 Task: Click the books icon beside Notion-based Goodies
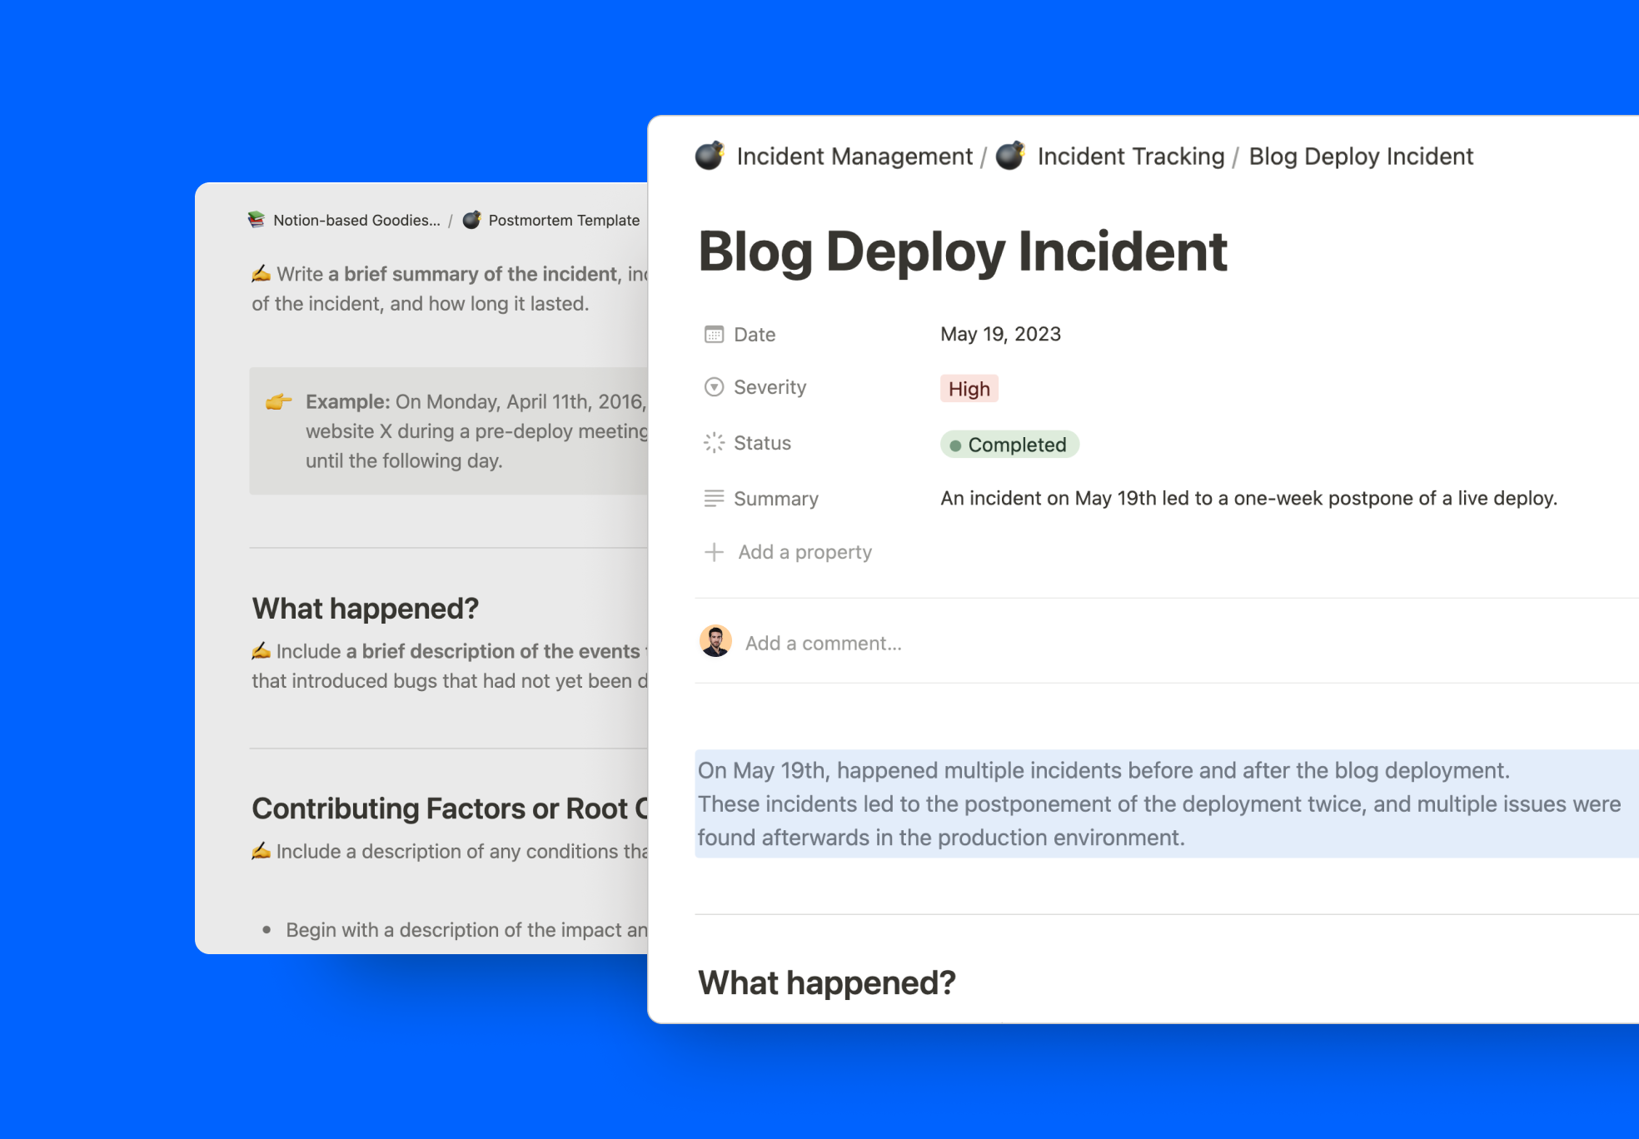coord(257,220)
